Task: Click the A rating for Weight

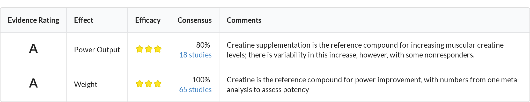Action: coord(33,83)
